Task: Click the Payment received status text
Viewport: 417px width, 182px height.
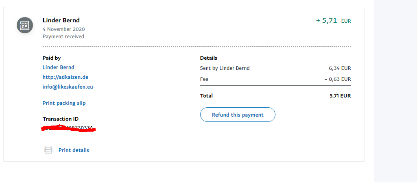Action: point(63,37)
